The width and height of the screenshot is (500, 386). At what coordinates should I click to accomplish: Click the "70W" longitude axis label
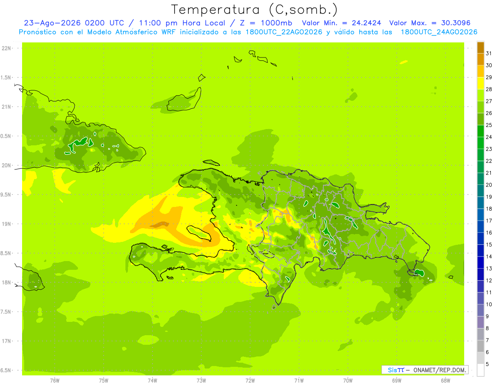tap(348, 380)
